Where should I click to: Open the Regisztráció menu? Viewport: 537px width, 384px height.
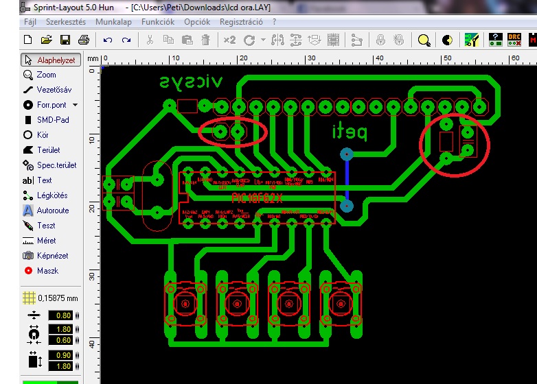pyautogui.click(x=241, y=22)
